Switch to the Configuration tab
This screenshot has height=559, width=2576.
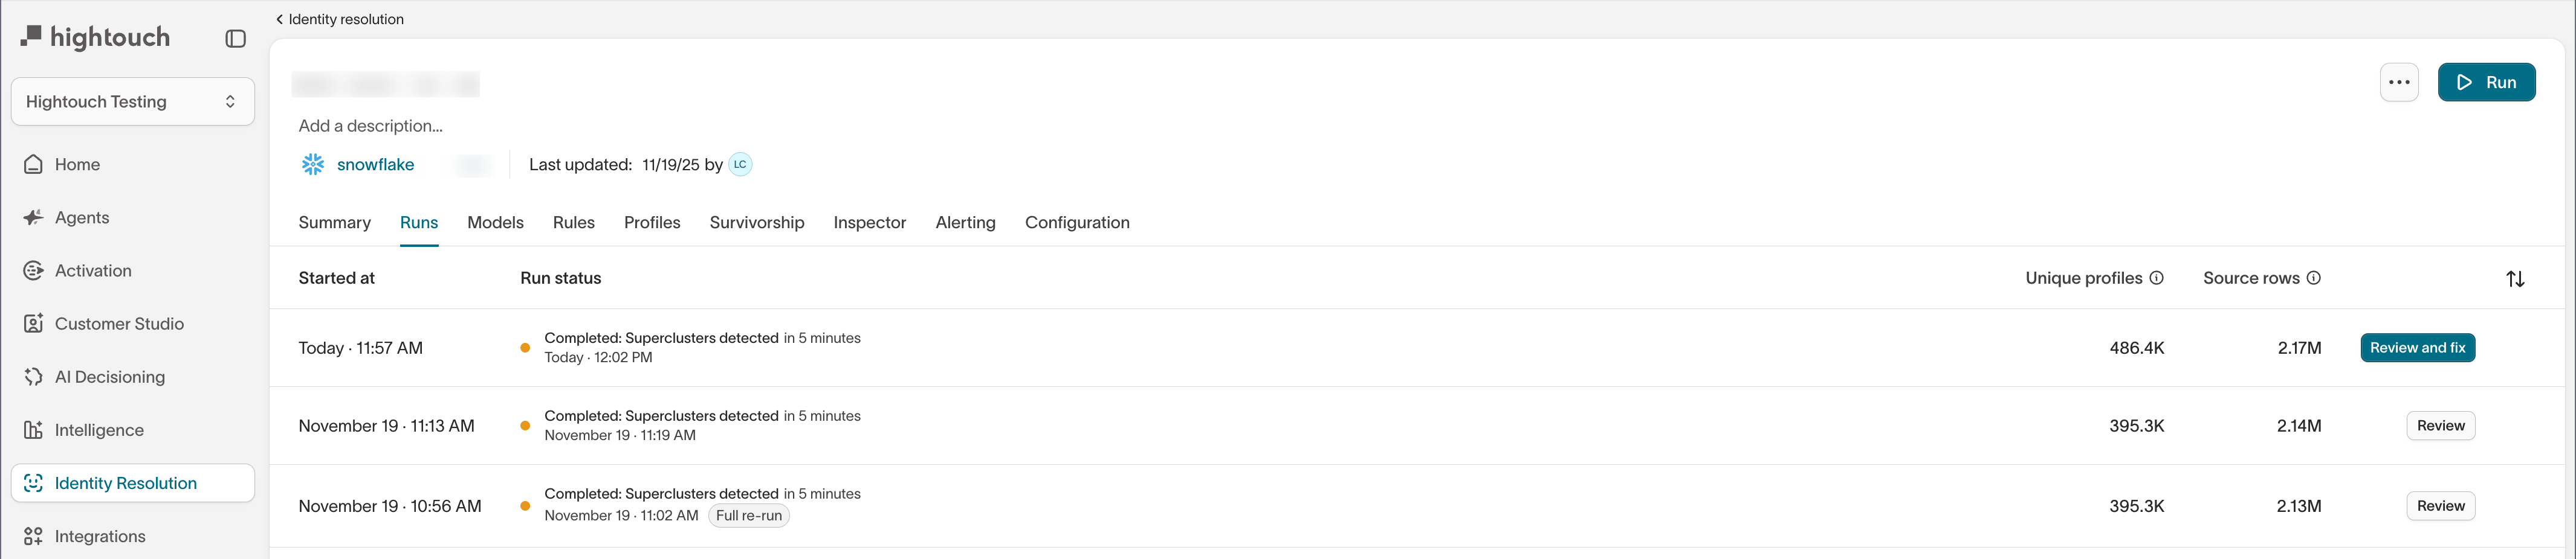tap(1077, 223)
